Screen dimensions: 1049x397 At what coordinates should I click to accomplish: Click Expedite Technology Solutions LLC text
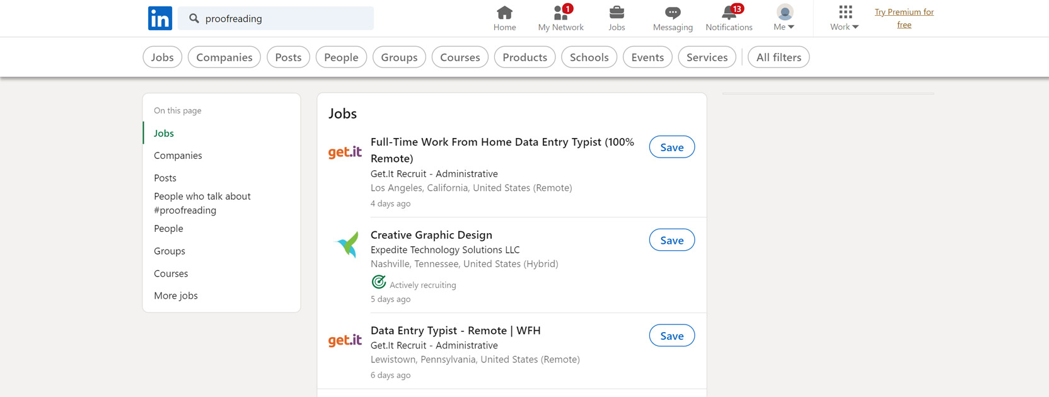(445, 250)
